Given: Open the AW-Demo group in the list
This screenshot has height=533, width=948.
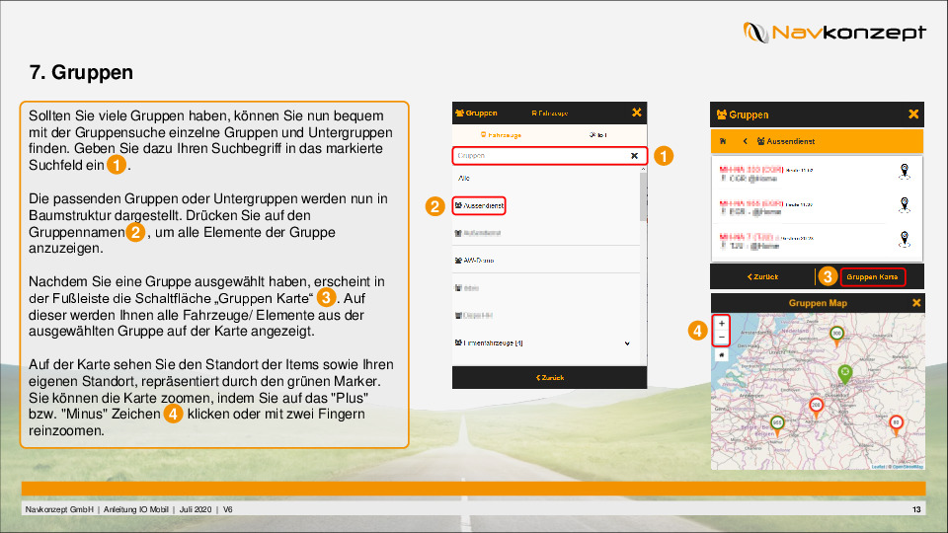Looking at the screenshot, I should 475,261.
